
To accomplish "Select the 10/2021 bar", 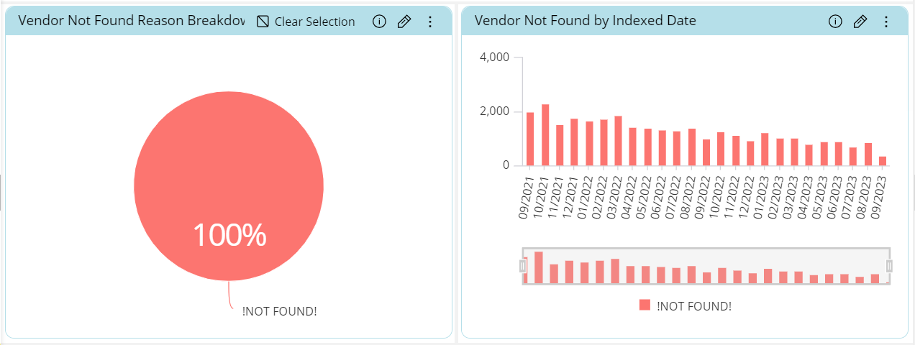I will click(x=545, y=135).
